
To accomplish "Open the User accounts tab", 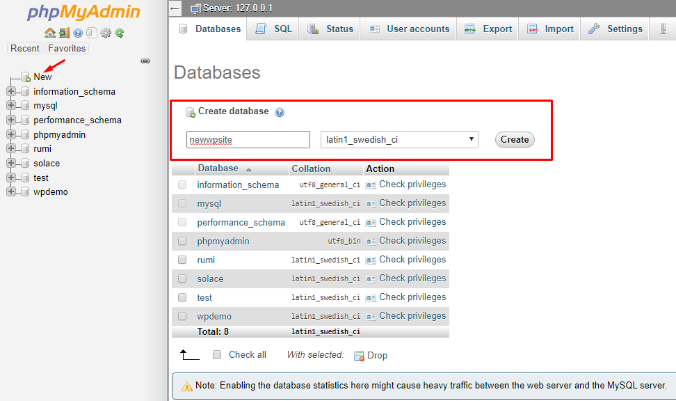I will tap(409, 29).
